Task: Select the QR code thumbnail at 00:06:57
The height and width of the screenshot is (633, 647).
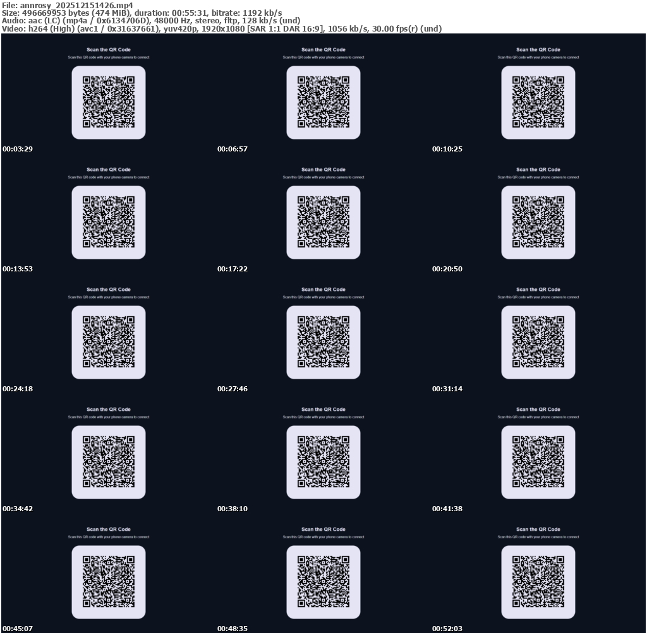Action: (x=323, y=102)
